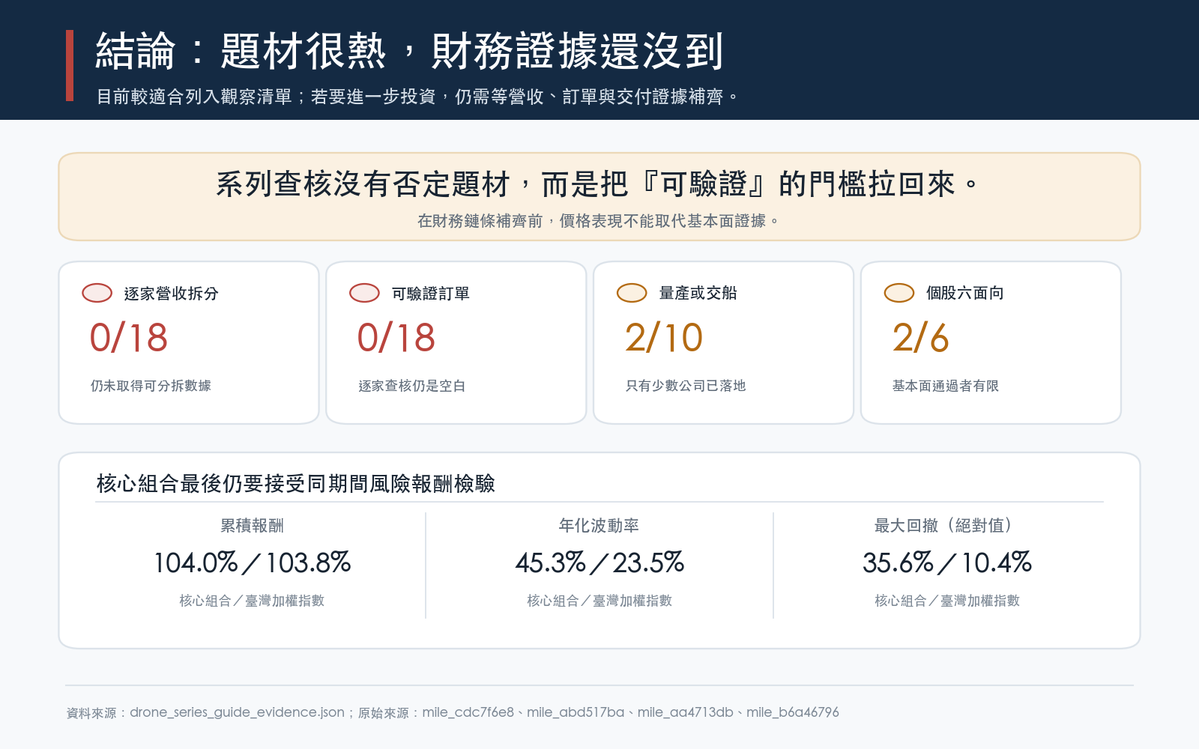Click the 量產或交船 card label
This screenshot has width=1199, height=749.
pyautogui.click(x=698, y=294)
